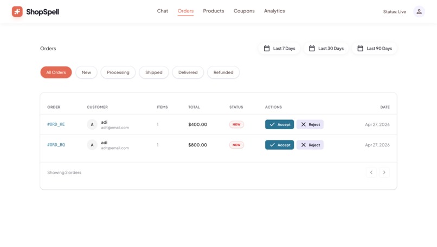This screenshot has height=247, width=437.
Task: Accept the $400.00 order #ORD_HE
Action: coord(280,124)
